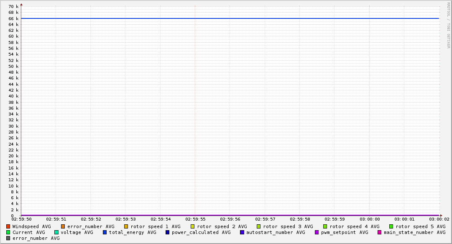This screenshot has width=452, height=244.
Task: Click the 02:59:55 time axis label
Action: pyautogui.click(x=195, y=219)
